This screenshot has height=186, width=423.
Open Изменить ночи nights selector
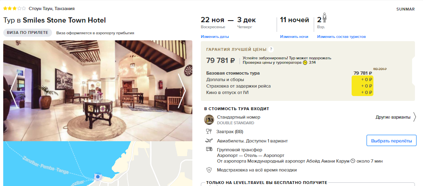coord(294,37)
